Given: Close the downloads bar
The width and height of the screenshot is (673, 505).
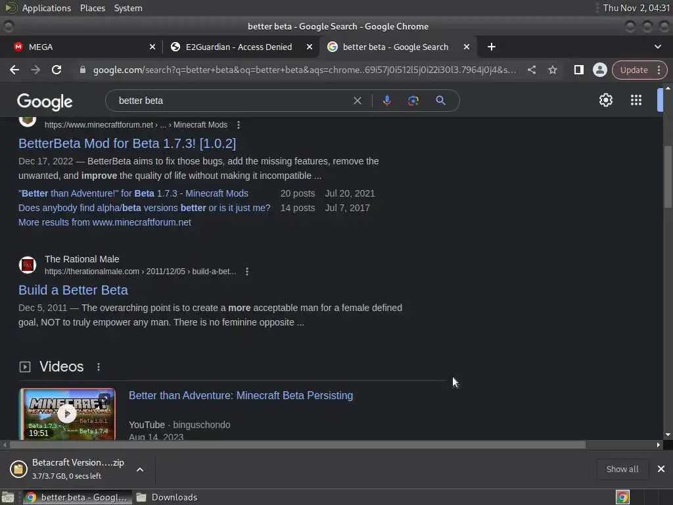Looking at the screenshot, I should point(661,469).
